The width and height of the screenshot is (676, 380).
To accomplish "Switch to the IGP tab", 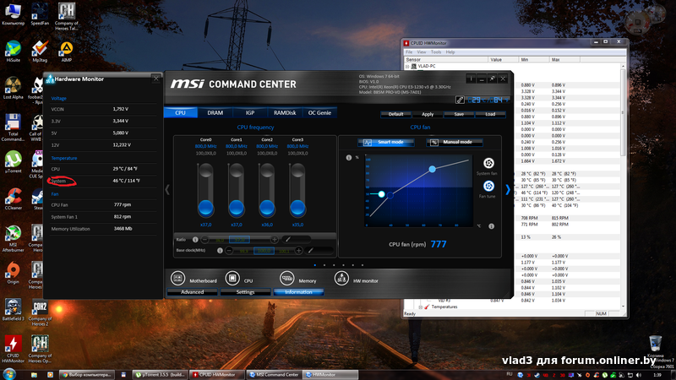I will click(250, 113).
